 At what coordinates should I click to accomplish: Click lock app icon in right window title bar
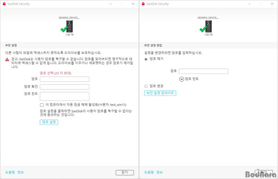click(143, 4)
